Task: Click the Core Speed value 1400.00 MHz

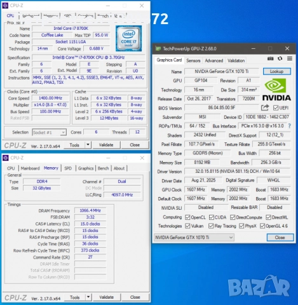Action: pos(50,98)
